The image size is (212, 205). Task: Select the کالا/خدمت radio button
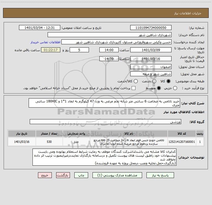pyautogui.click(x=136, y=81)
